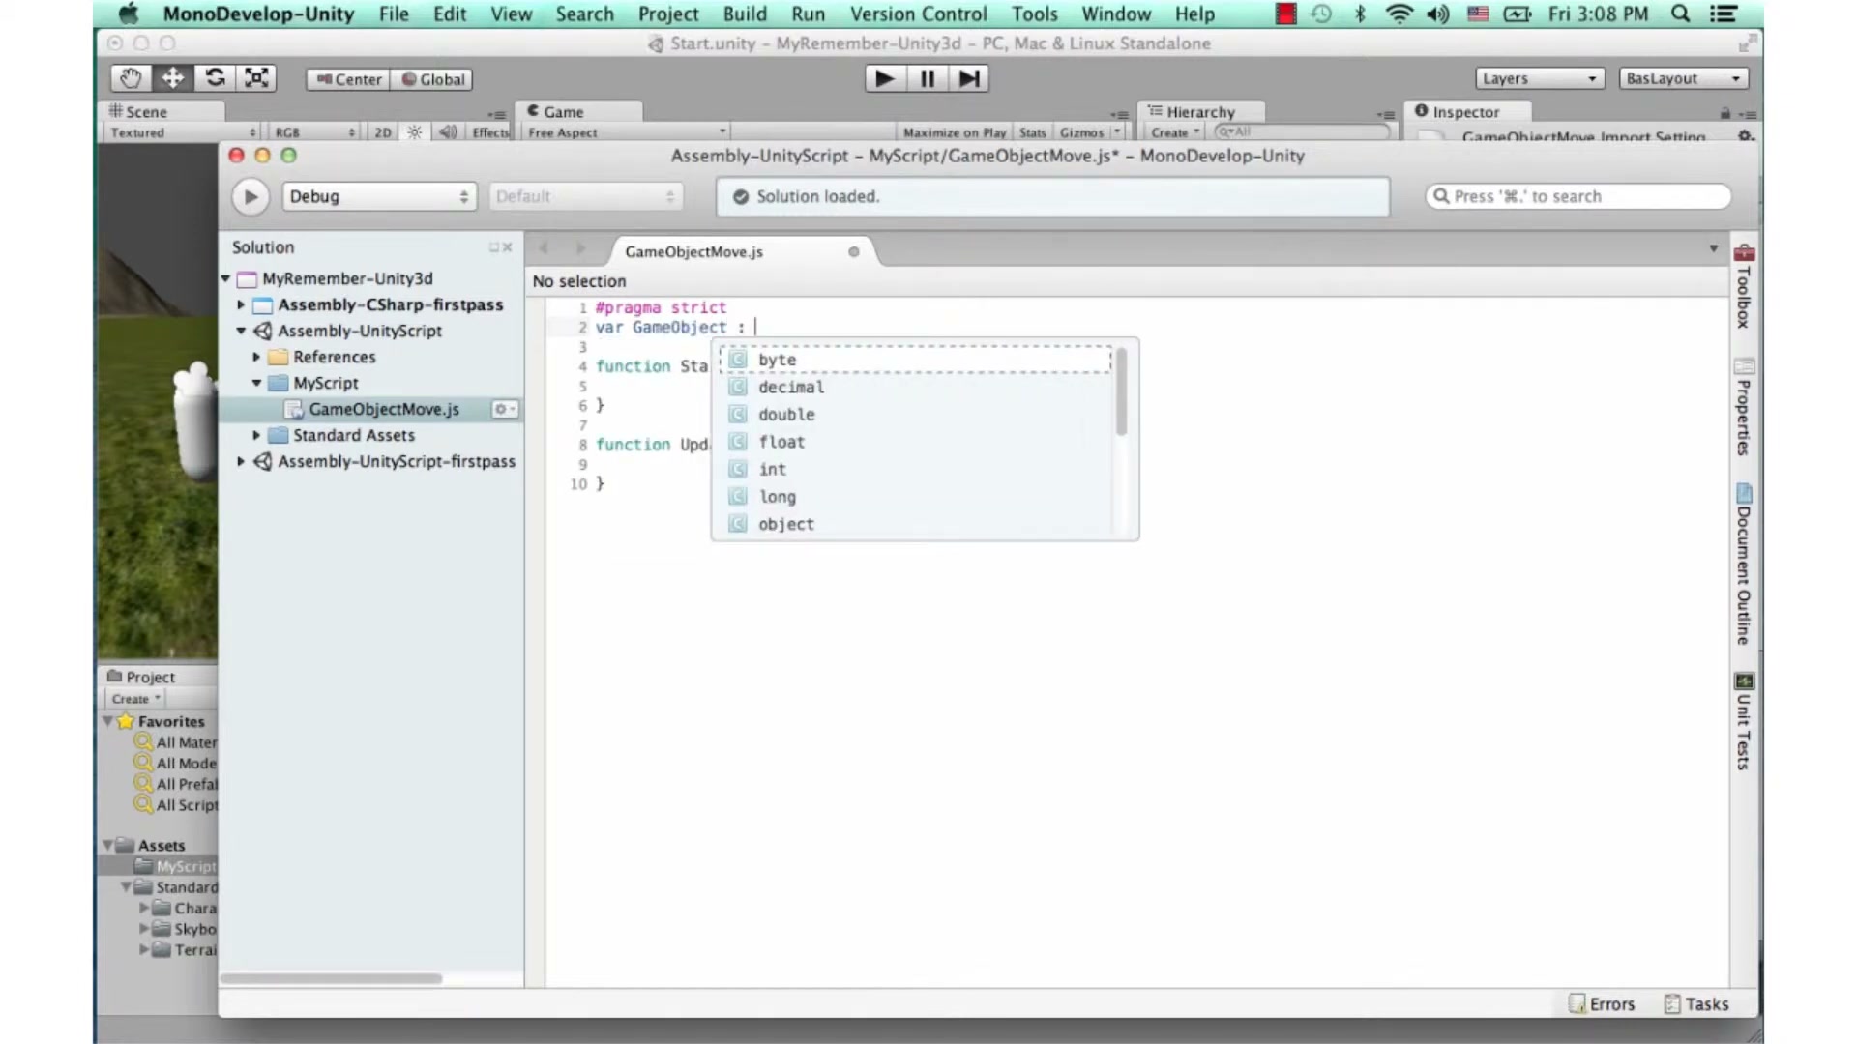Image resolution: width=1857 pixels, height=1044 pixels.
Task: Open the Unit Tests side panel
Action: click(x=1743, y=721)
